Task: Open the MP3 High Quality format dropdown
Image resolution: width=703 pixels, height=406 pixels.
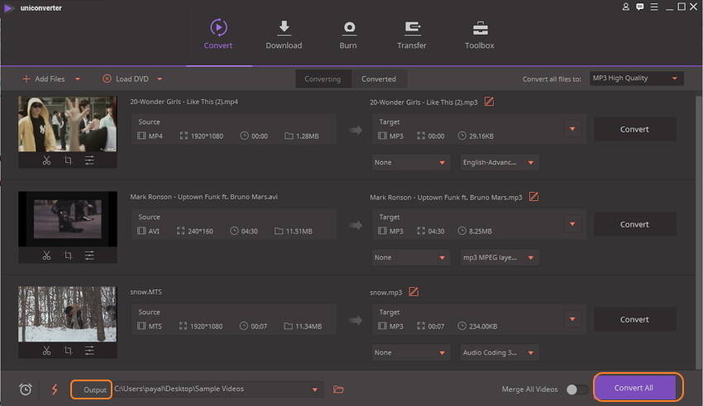Action: pyautogui.click(x=637, y=79)
